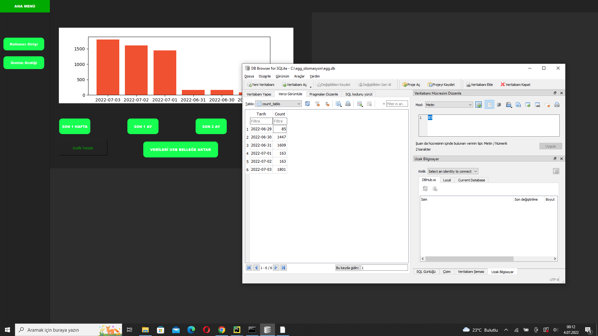Go to the next record navigation icon
598x336 pixels.
pyautogui.click(x=276, y=268)
